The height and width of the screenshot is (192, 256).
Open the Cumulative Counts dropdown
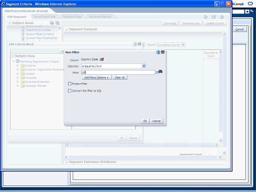coord(183,44)
